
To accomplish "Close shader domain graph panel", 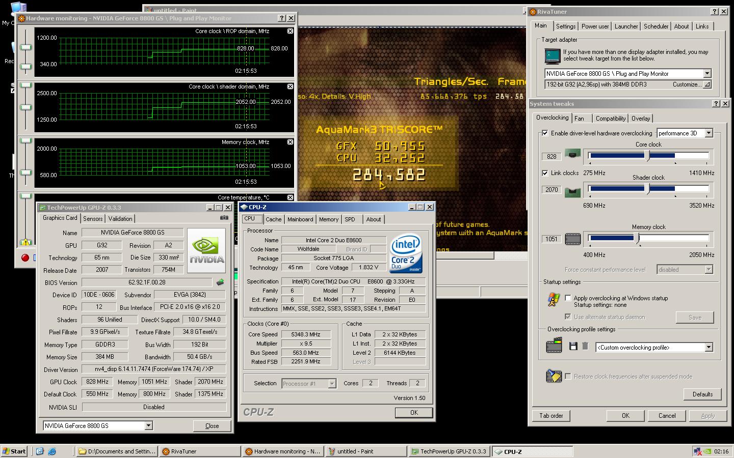I will 290,87.
